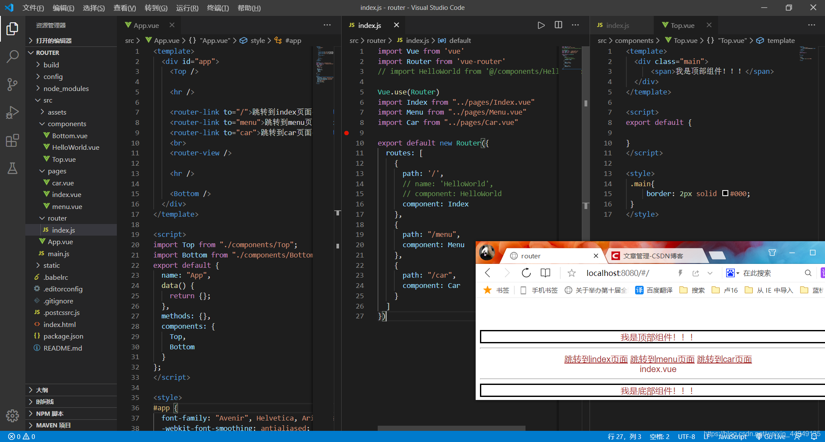Reload the localhost page in browser
The width and height of the screenshot is (825, 442).
[526, 272]
